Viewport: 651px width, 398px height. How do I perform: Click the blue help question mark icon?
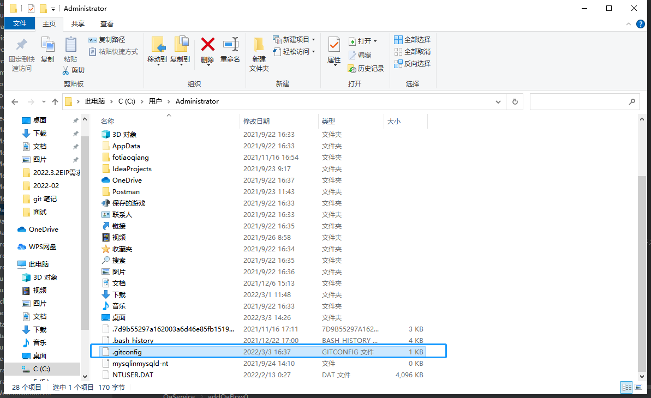(640, 24)
